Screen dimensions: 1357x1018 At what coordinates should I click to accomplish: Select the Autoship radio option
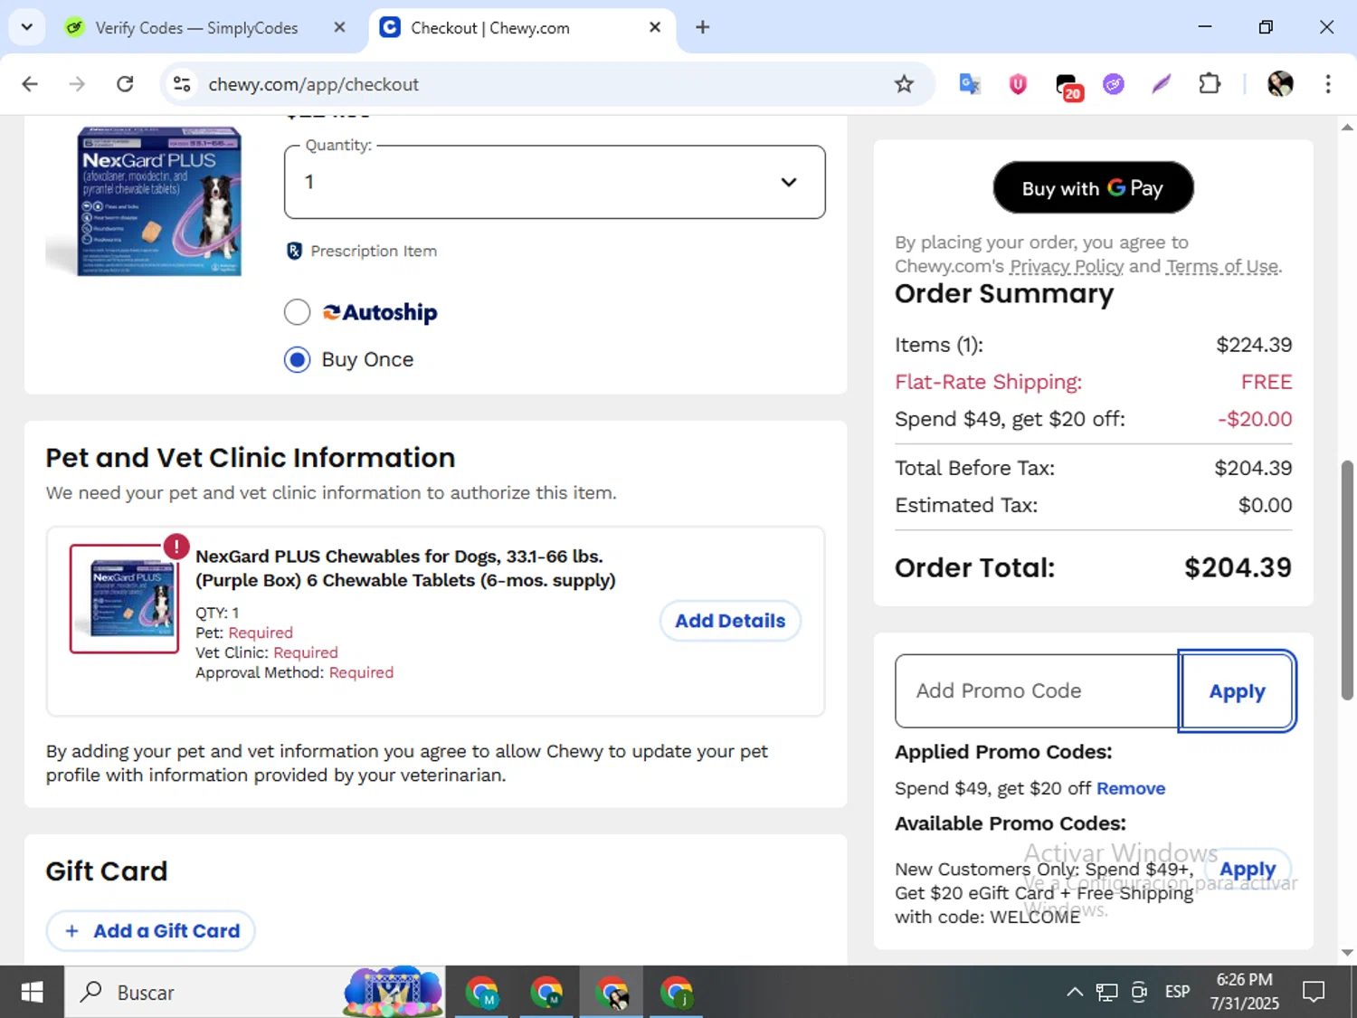point(297,312)
